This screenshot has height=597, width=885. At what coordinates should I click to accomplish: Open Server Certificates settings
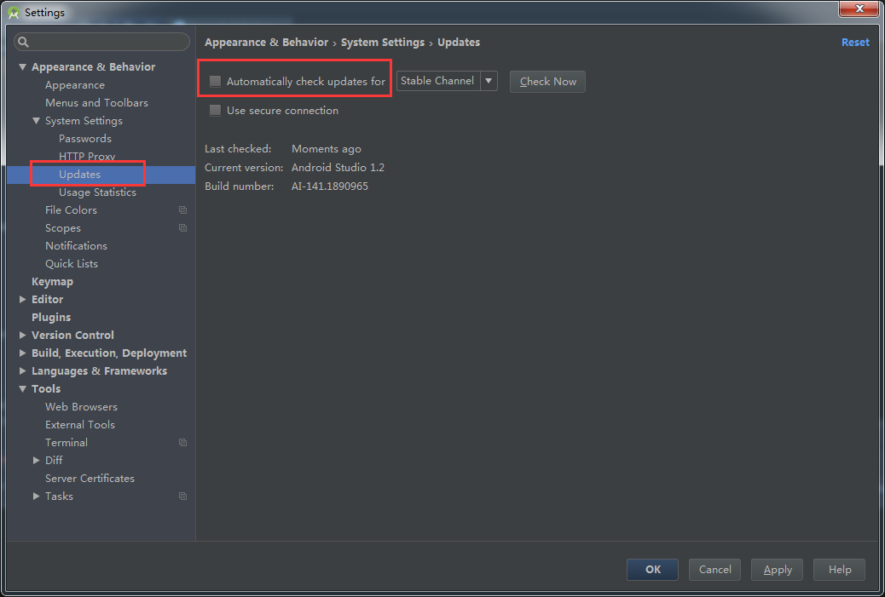point(90,478)
